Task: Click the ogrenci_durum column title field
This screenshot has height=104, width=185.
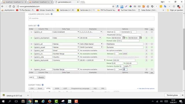Action: pos(43,69)
